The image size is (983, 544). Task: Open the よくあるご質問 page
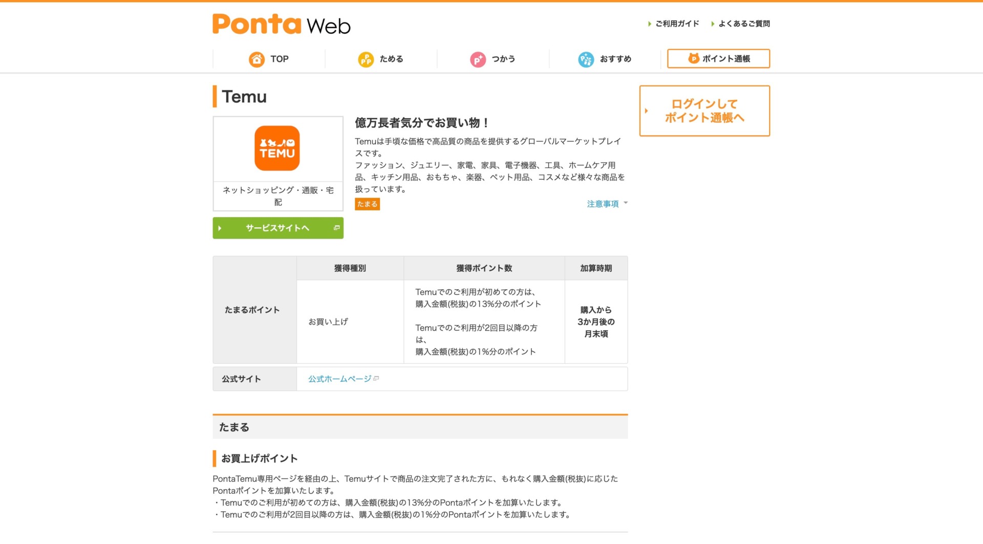coord(744,24)
